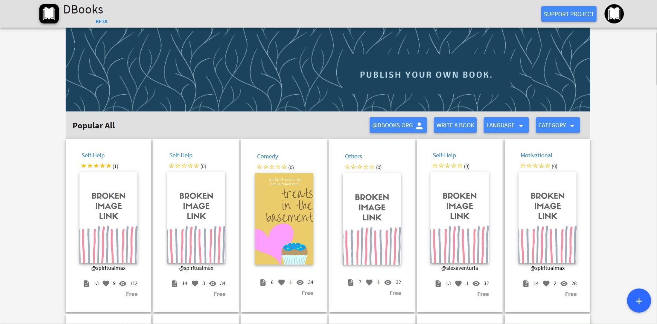Click views eye icon on Comedy card

point(300,282)
